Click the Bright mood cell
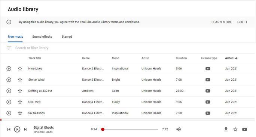This screenshot has width=256, height=137. pos(116,80)
